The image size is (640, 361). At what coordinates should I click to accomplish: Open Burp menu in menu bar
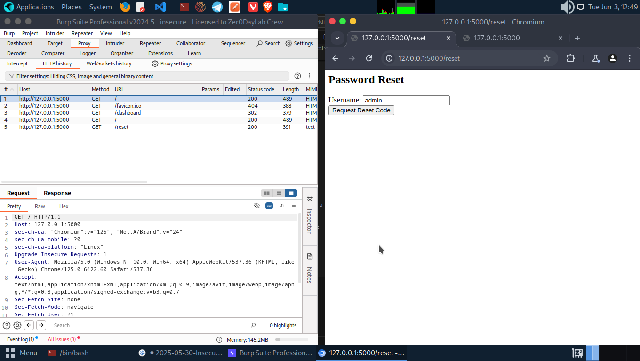9,33
